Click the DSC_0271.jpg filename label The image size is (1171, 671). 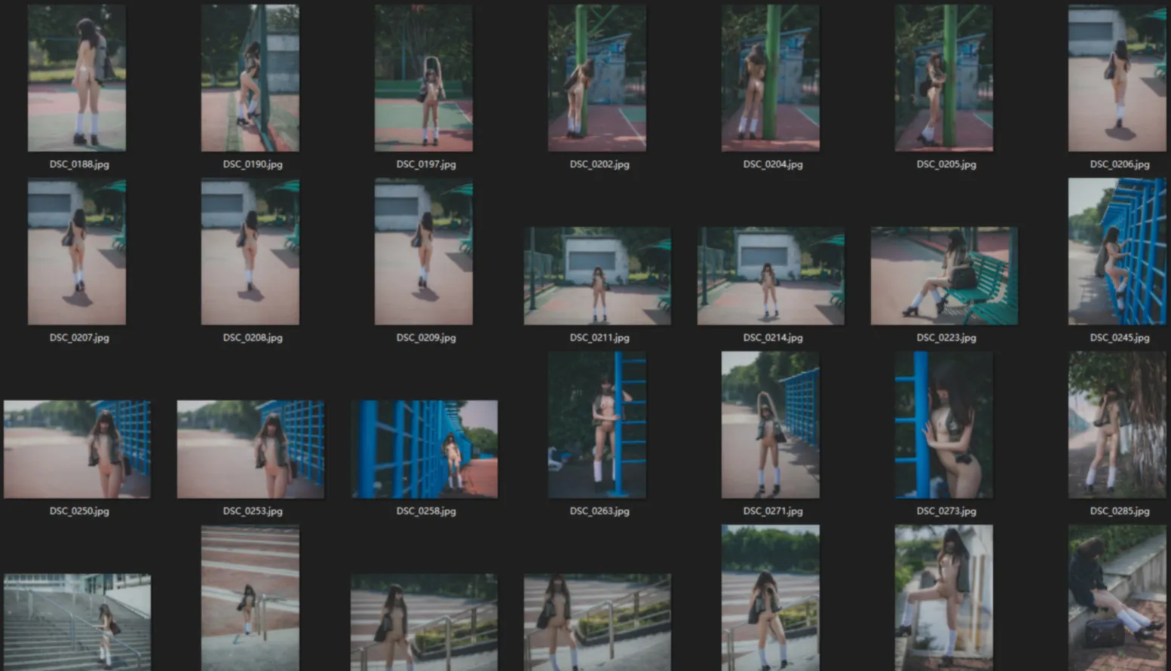(x=772, y=511)
